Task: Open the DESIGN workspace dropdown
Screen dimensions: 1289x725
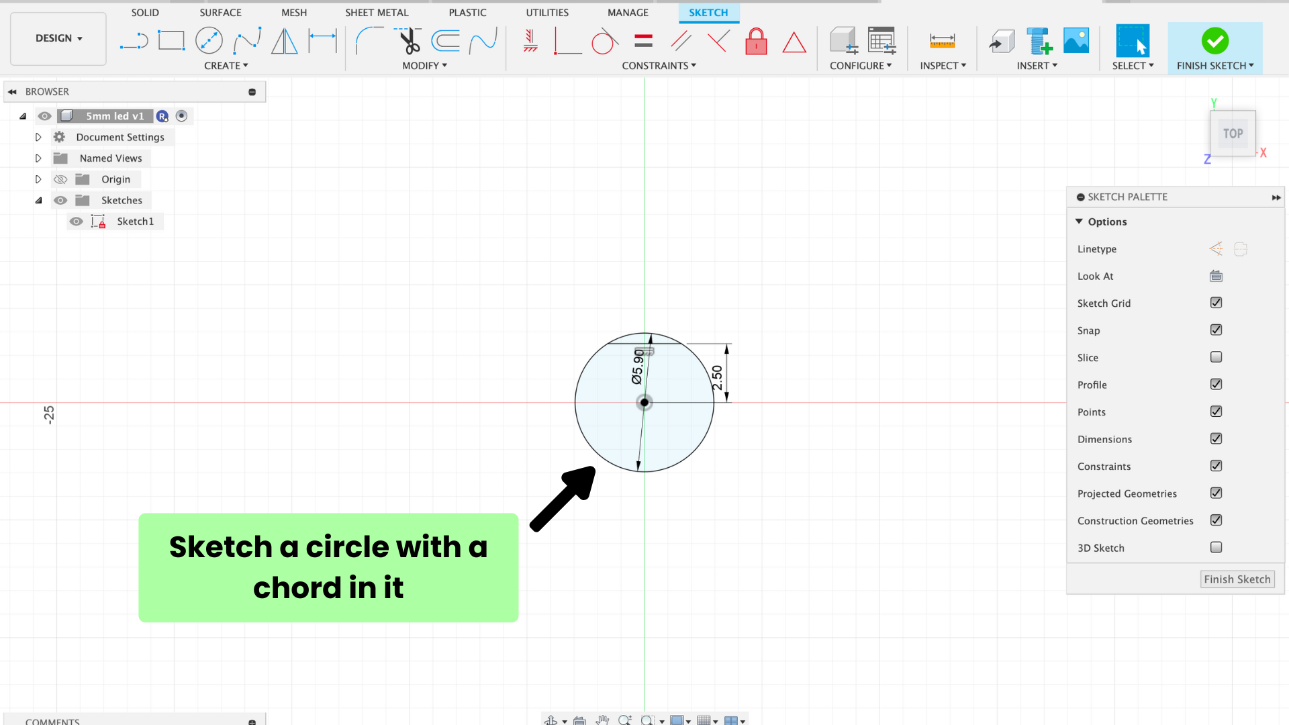Action: (x=58, y=38)
